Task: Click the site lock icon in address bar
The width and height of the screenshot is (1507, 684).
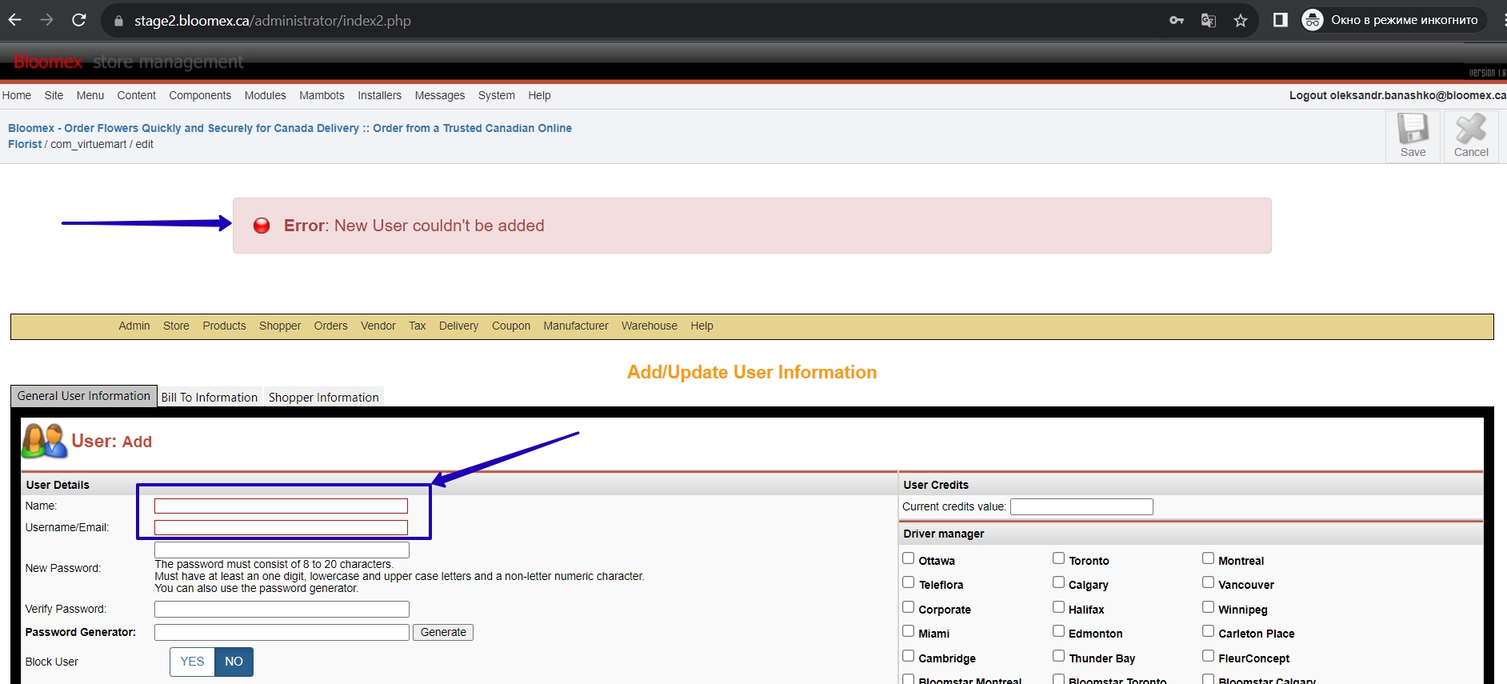Action: click(118, 21)
